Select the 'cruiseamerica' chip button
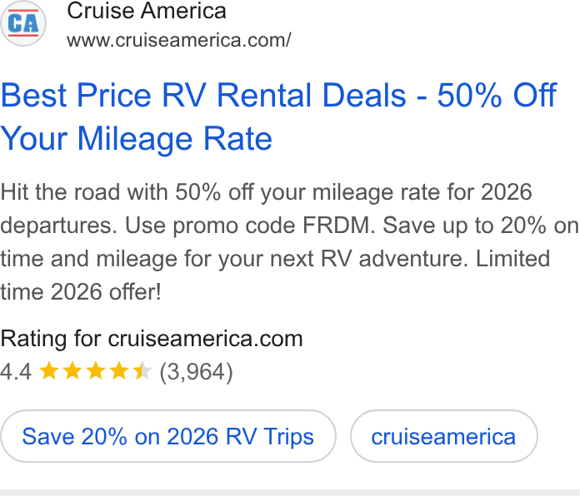580x496 pixels. (x=443, y=436)
